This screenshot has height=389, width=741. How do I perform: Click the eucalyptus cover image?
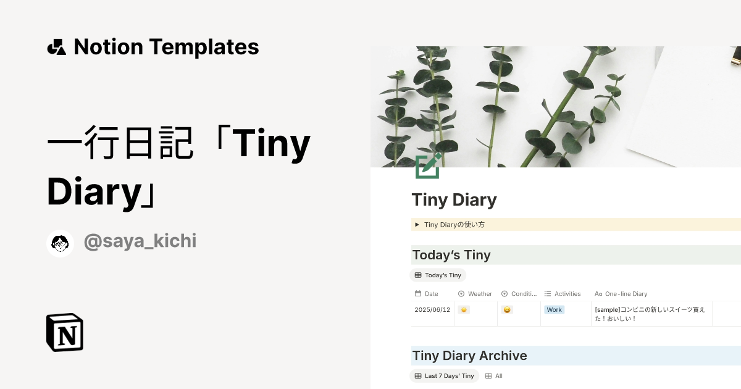[556, 105]
